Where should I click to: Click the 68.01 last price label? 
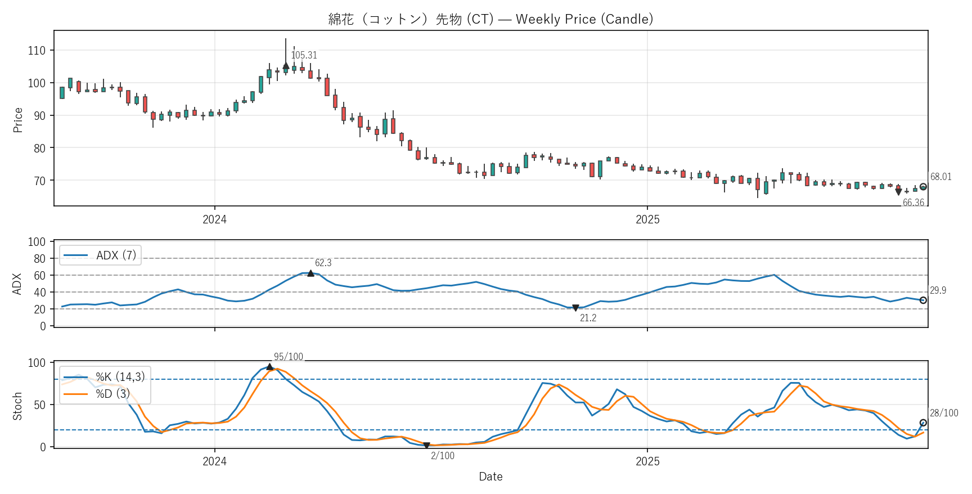point(940,177)
